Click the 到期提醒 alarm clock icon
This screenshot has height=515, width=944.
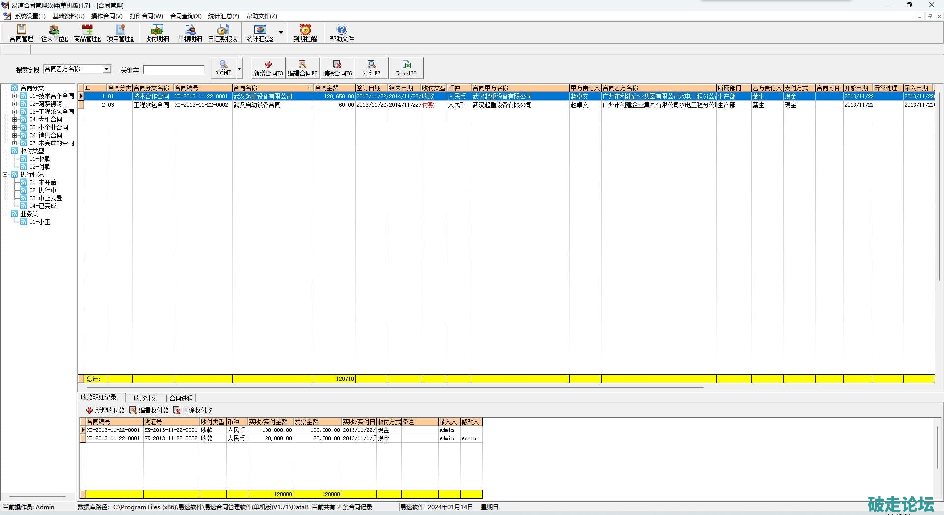(305, 33)
